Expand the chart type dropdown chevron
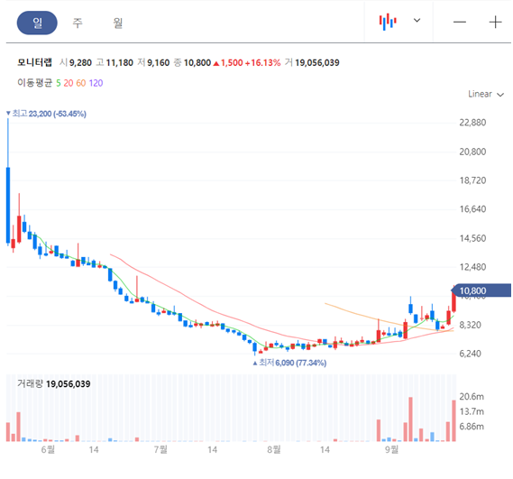513x479 pixels. click(x=417, y=21)
